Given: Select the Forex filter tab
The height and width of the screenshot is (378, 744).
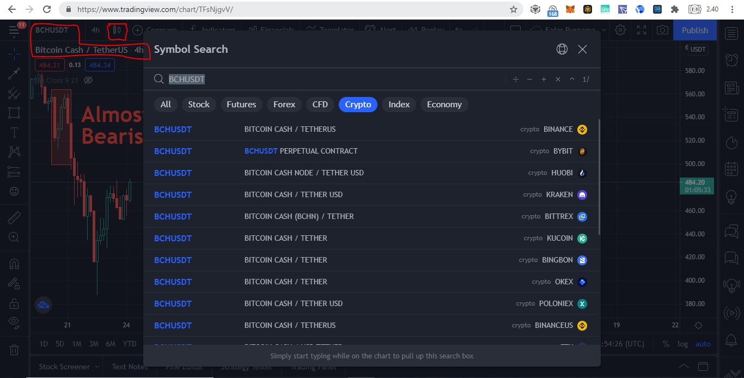Looking at the screenshot, I should coord(284,105).
